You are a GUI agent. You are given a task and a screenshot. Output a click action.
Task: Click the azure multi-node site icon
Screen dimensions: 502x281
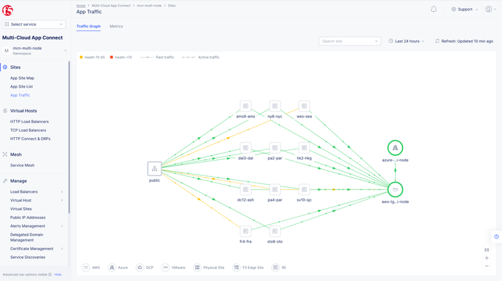(395, 148)
